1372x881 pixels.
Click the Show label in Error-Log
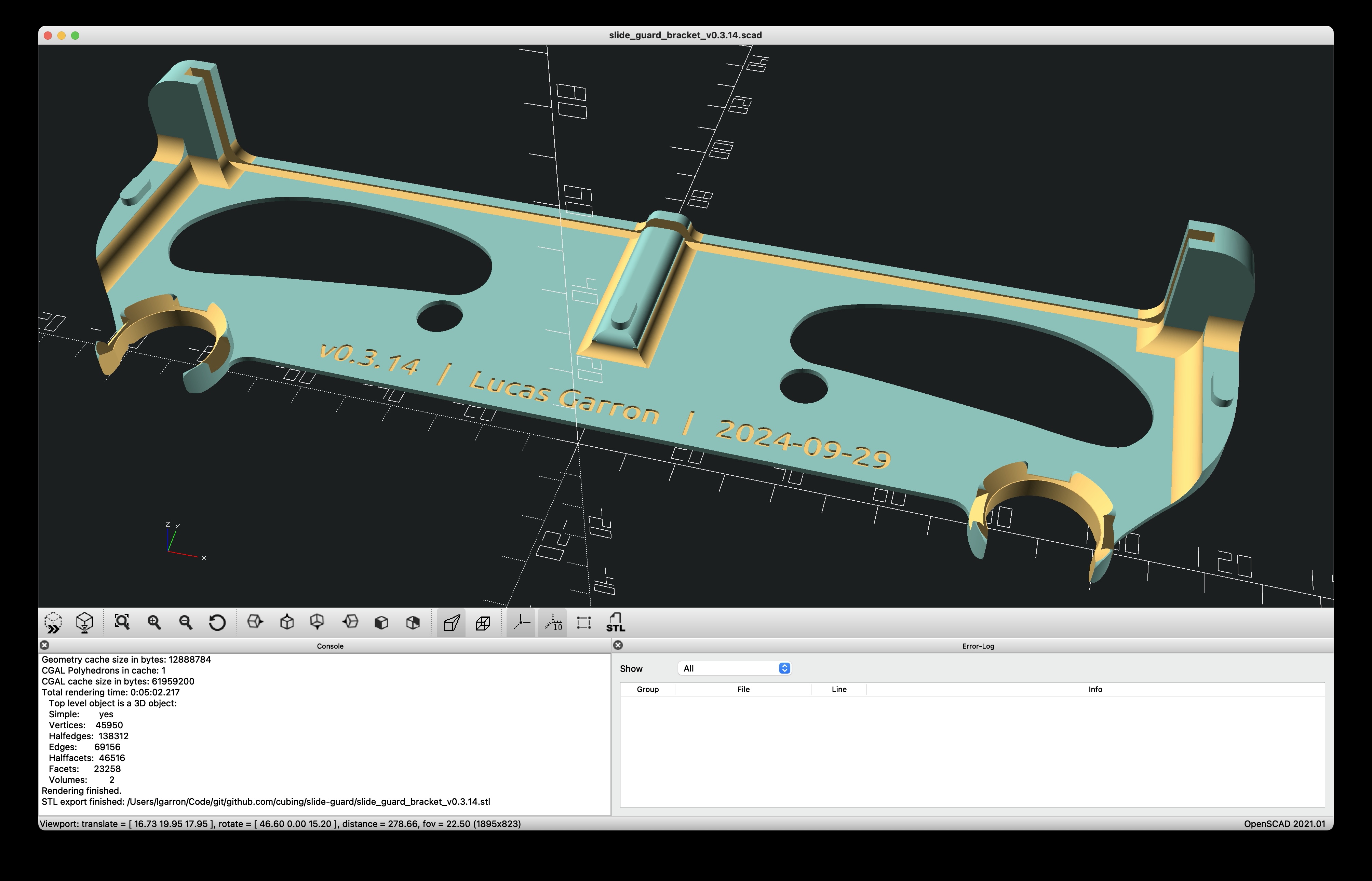tap(631, 669)
